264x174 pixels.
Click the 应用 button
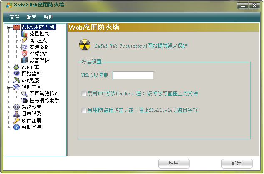(x=174, y=164)
